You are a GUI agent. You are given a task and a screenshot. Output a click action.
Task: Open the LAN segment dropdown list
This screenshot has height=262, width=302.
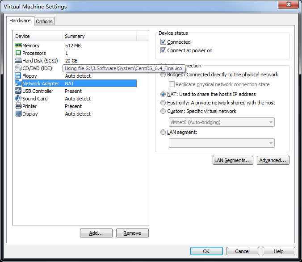(x=222, y=143)
